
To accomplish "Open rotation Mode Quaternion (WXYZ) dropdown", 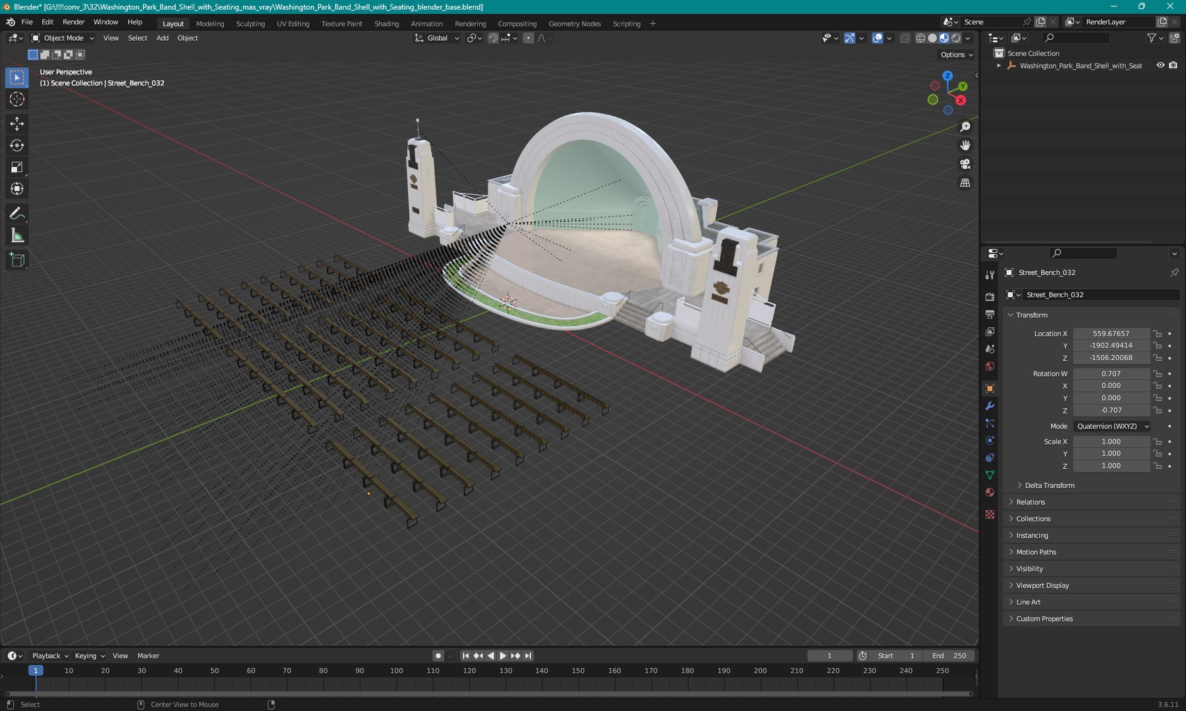I will pos(1112,427).
